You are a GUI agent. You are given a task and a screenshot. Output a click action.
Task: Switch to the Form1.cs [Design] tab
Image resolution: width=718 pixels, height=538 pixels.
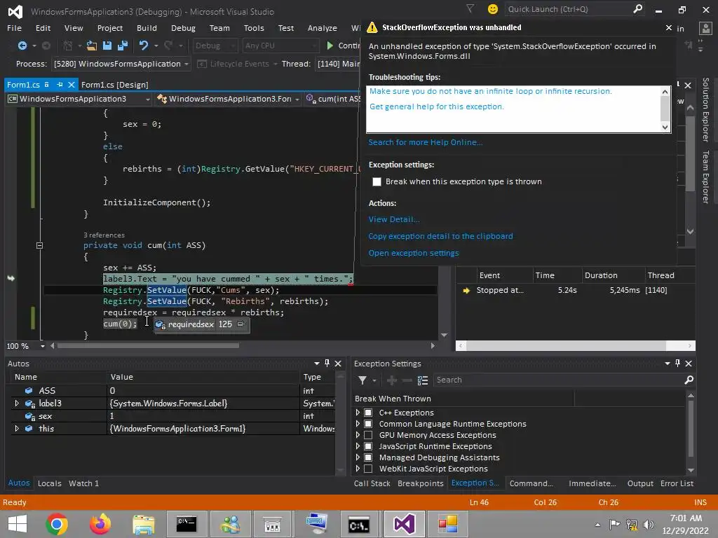[x=114, y=85]
